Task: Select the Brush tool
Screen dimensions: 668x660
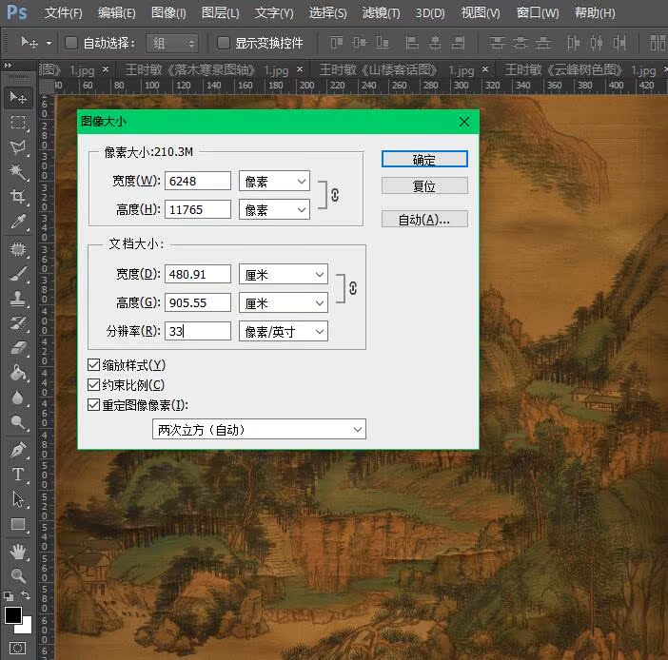Action: (18, 274)
